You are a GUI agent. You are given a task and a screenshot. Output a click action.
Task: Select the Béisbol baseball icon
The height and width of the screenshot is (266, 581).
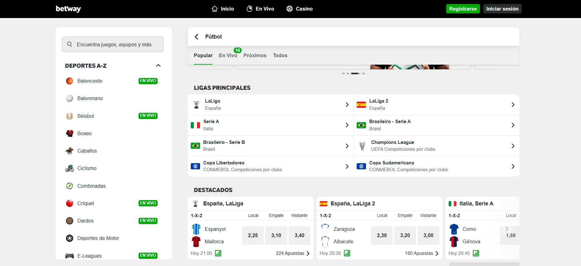(70, 116)
